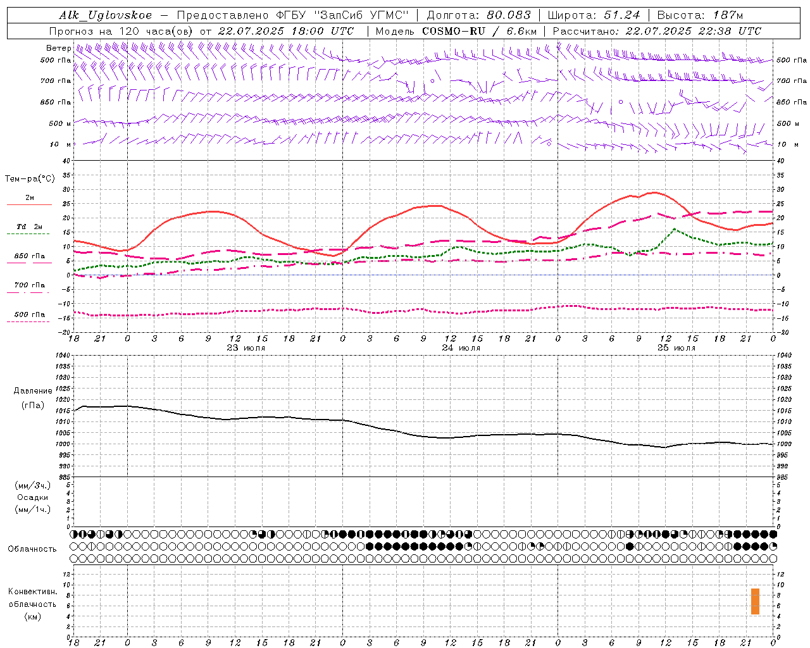Click the Модель COSMO-RU / 6.6км label

[x=456, y=31]
